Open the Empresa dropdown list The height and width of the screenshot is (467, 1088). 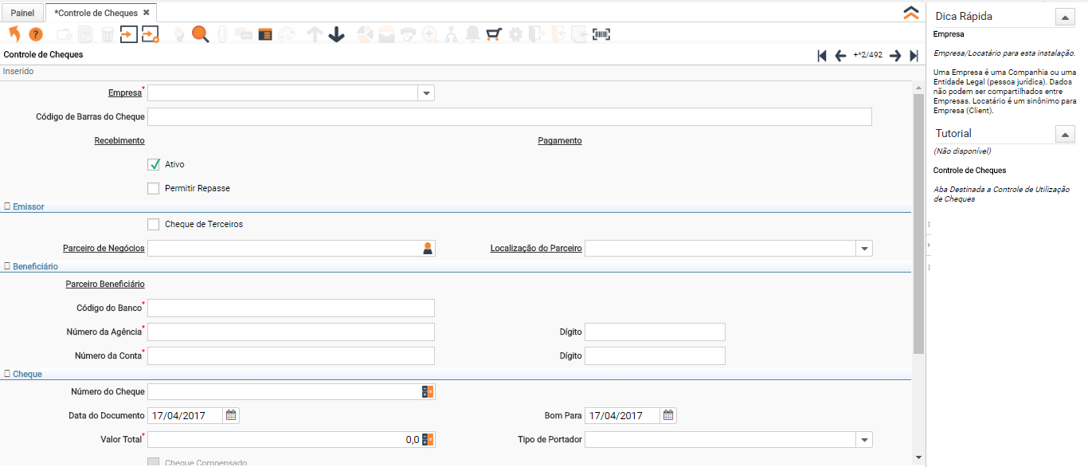[x=426, y=93]
